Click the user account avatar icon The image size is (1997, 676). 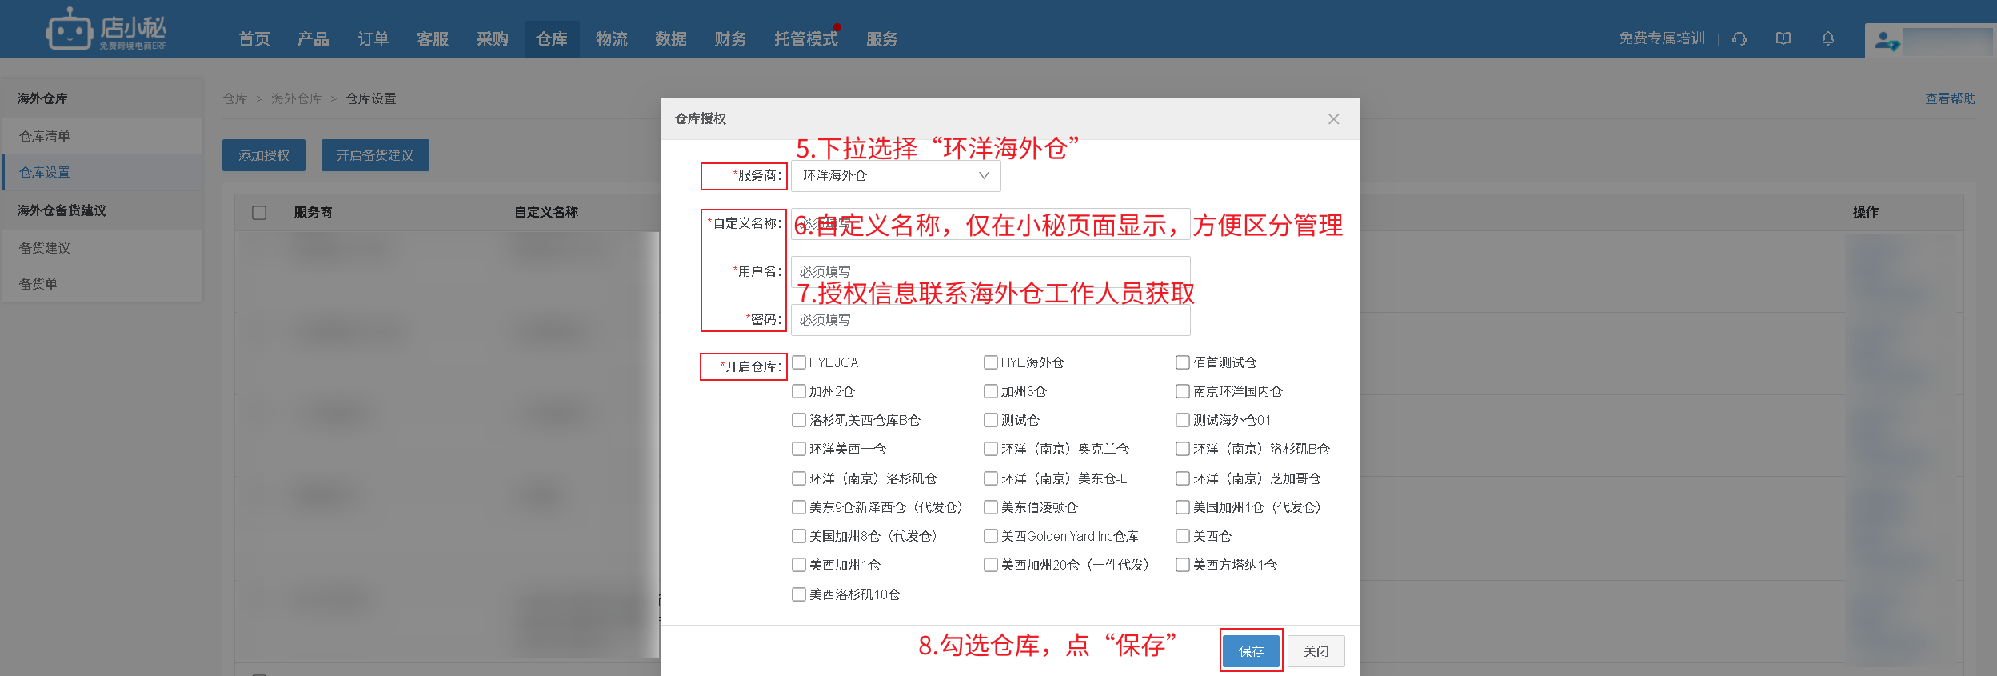click(1886, 40)
